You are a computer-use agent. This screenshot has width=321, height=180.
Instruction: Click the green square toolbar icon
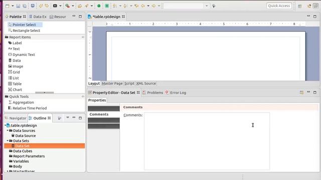coord(107,5)
